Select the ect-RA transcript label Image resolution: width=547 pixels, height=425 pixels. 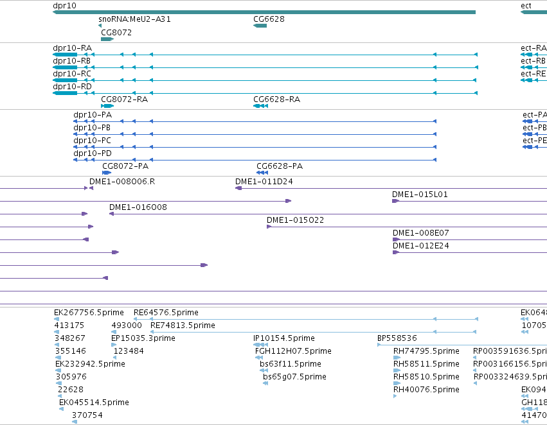point(534,48)
